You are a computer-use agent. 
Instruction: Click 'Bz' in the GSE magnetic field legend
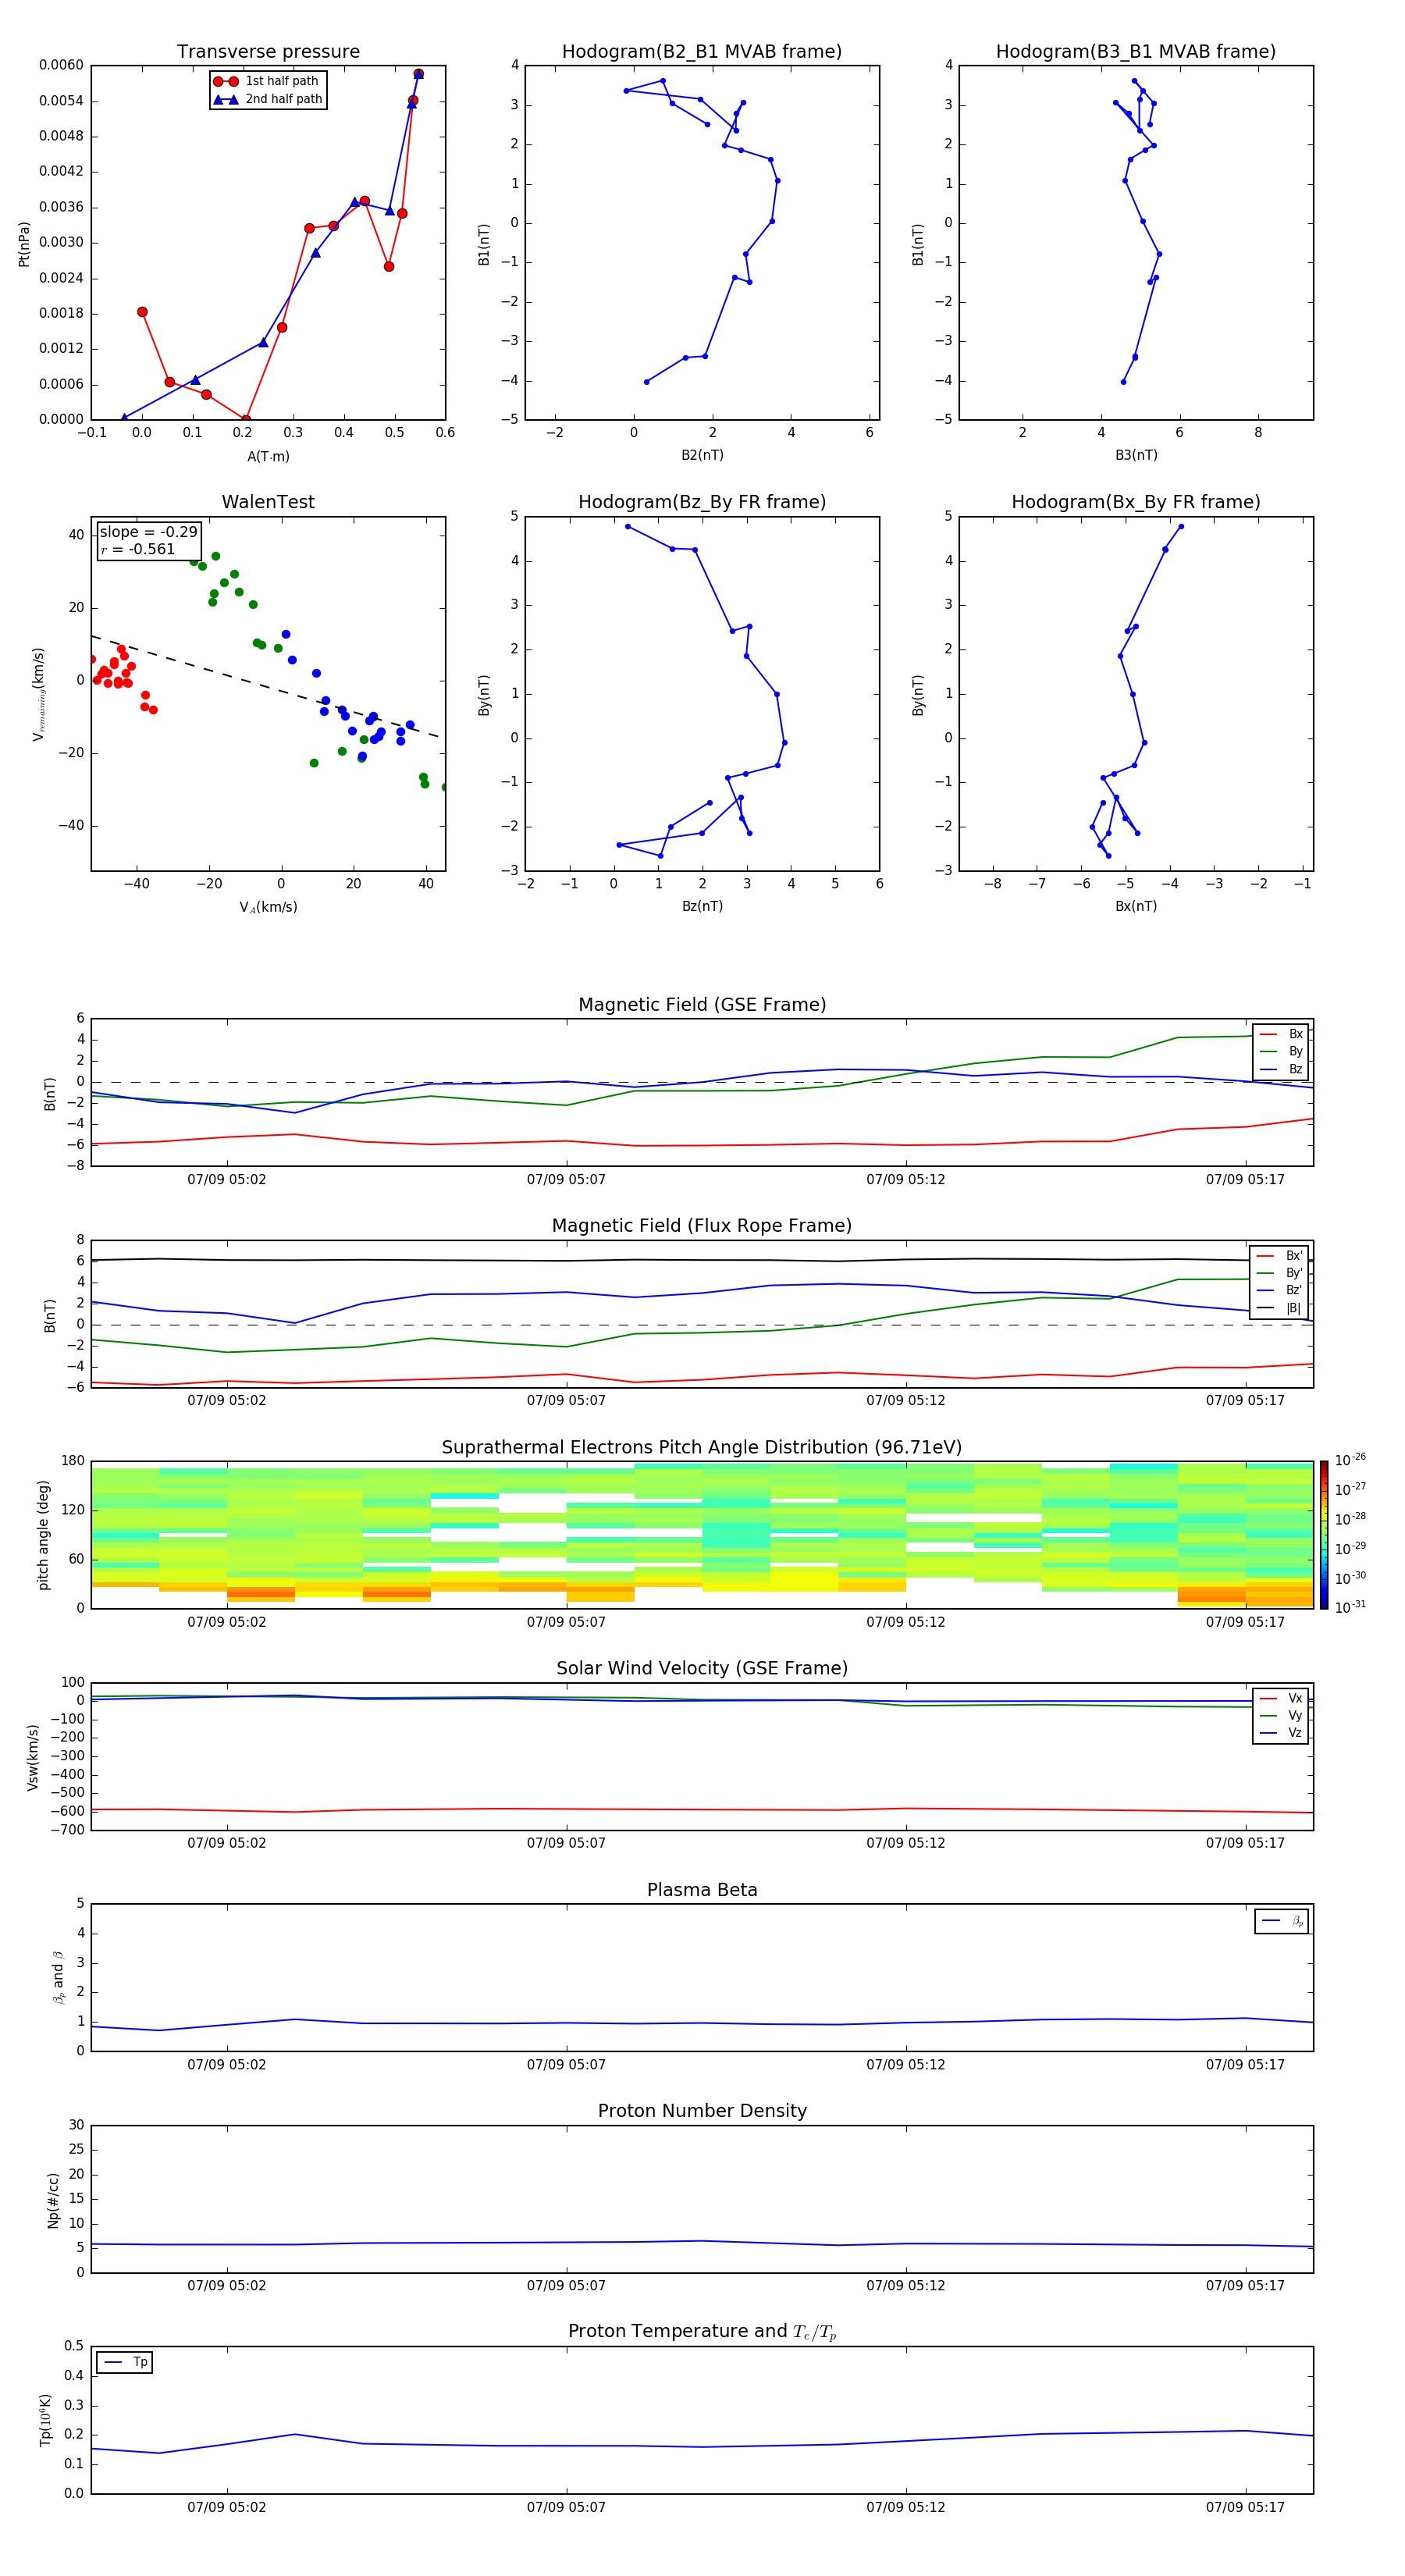[1282, 1069]
